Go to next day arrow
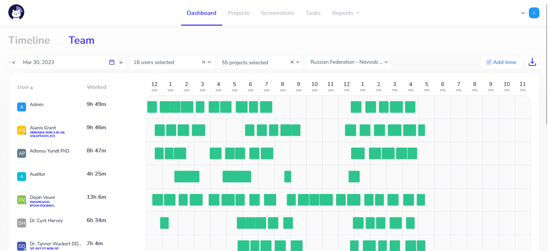The height and width of the screenshot is (251, 548). click(x=121, y=62)
